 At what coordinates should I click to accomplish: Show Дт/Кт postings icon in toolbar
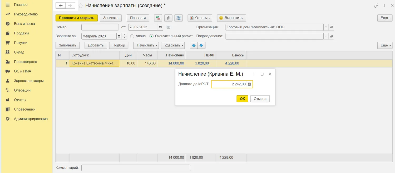(158, 18)
